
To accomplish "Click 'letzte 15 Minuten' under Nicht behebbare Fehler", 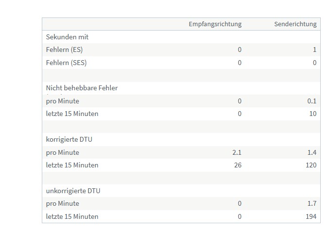I will [x=72, y=114].
